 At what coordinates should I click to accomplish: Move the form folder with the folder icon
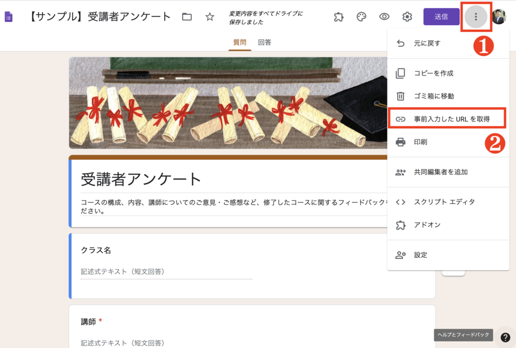(x=186, y=17)
